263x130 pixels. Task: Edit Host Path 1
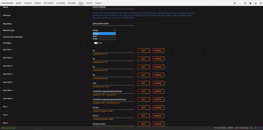144,92
